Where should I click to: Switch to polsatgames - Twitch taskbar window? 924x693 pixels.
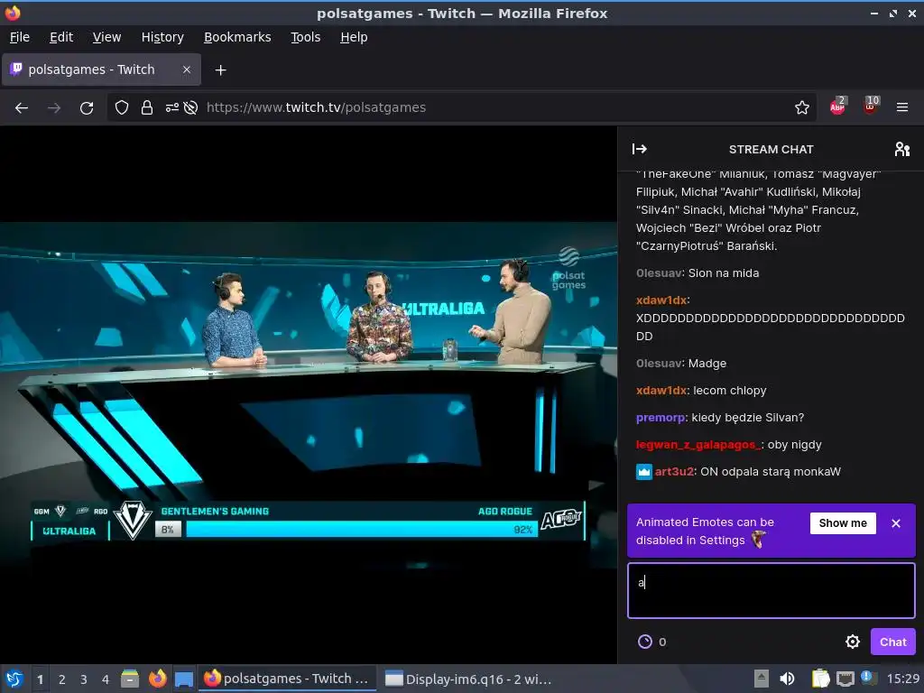click(x=287, y=679)
